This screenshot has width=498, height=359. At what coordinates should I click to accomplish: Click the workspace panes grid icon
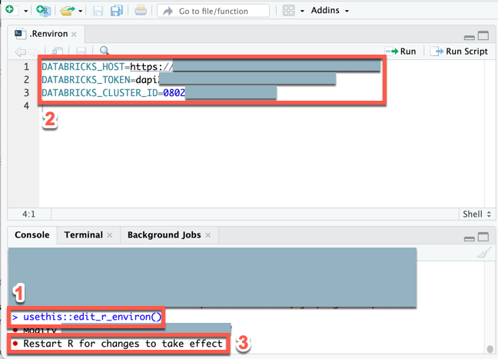(289, 11)
